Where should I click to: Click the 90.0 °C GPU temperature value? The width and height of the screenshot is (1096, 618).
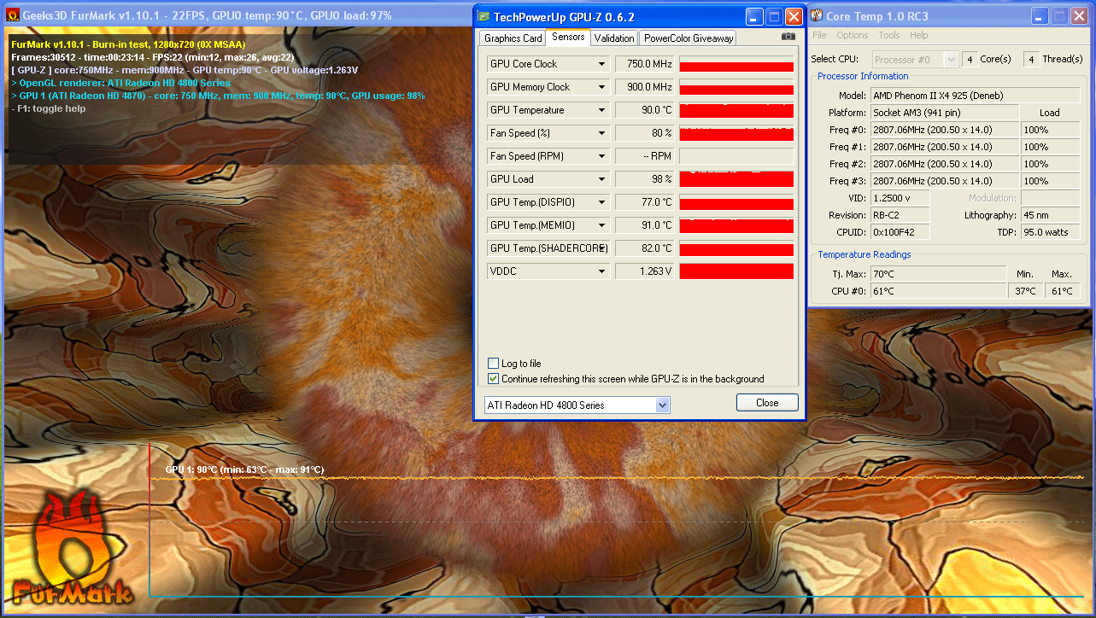(x=645, y=110)
